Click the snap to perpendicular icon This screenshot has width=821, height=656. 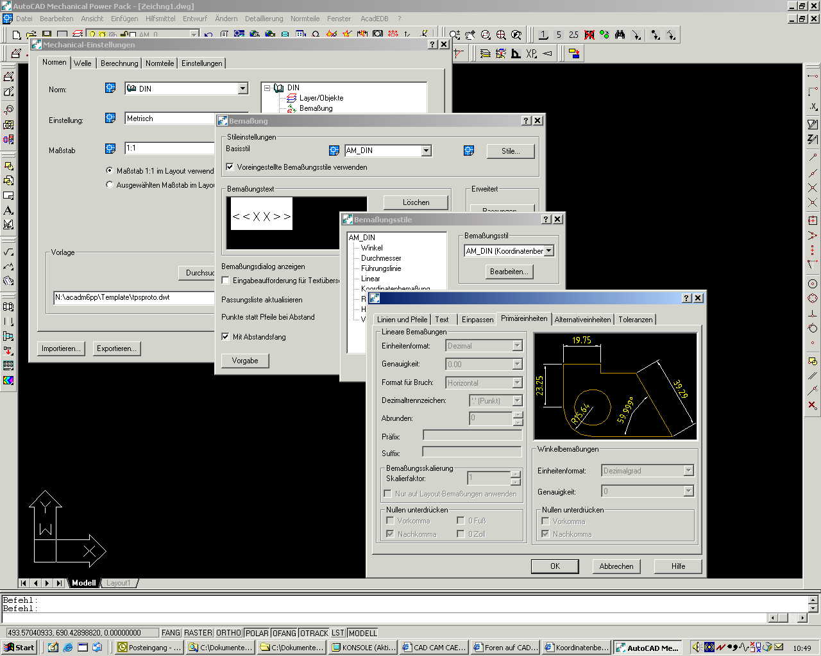coord(813,314)
